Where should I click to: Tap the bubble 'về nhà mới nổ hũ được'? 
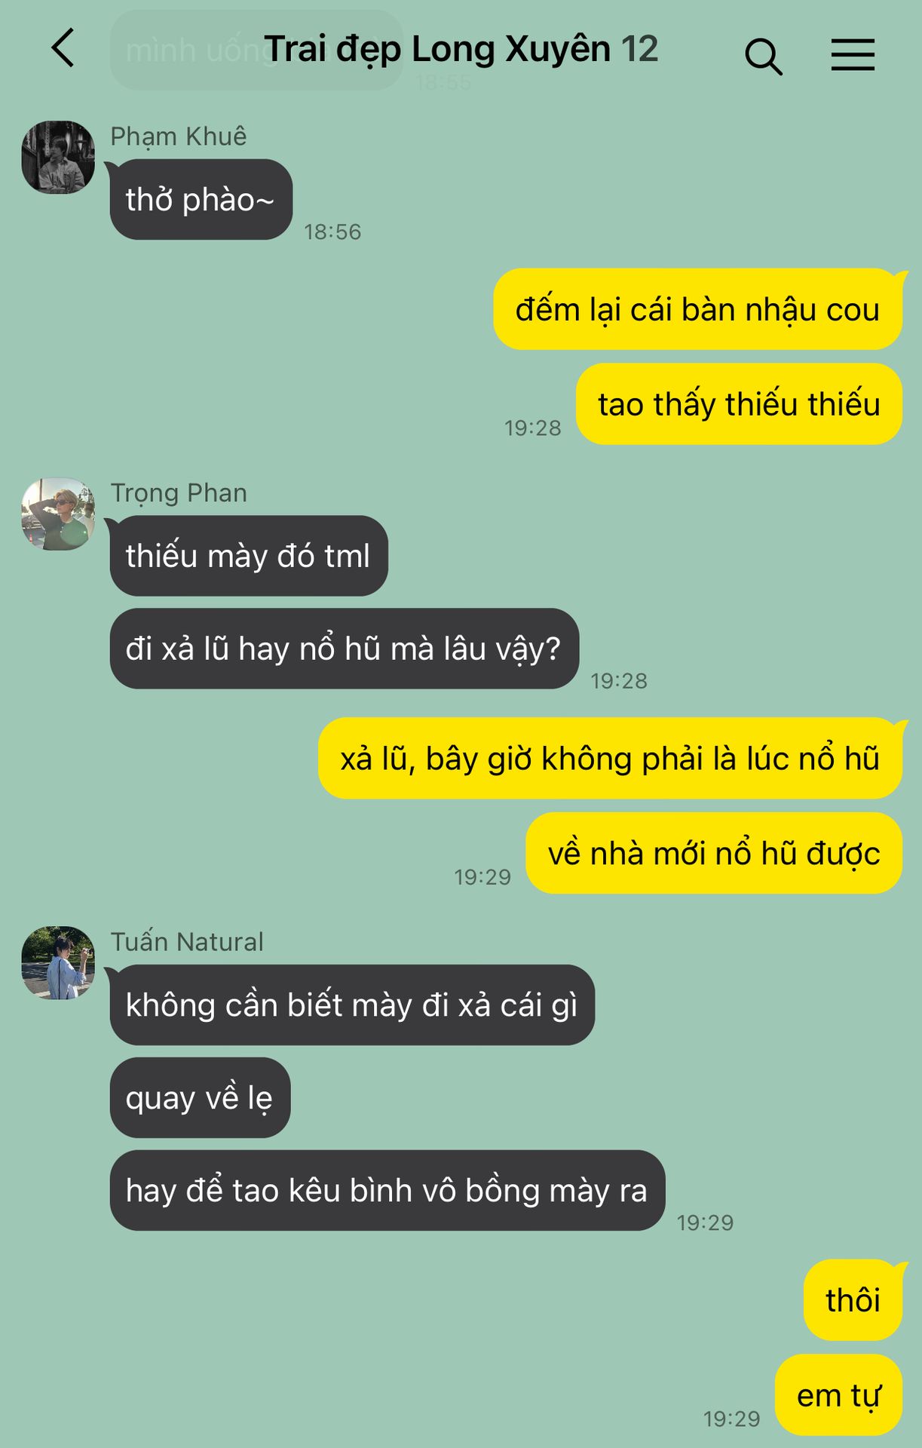[x=714, y=853]
